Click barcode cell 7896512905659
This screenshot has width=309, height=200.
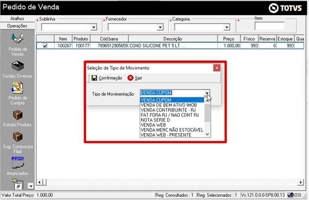pyautogui.click(x=109, y=46)
